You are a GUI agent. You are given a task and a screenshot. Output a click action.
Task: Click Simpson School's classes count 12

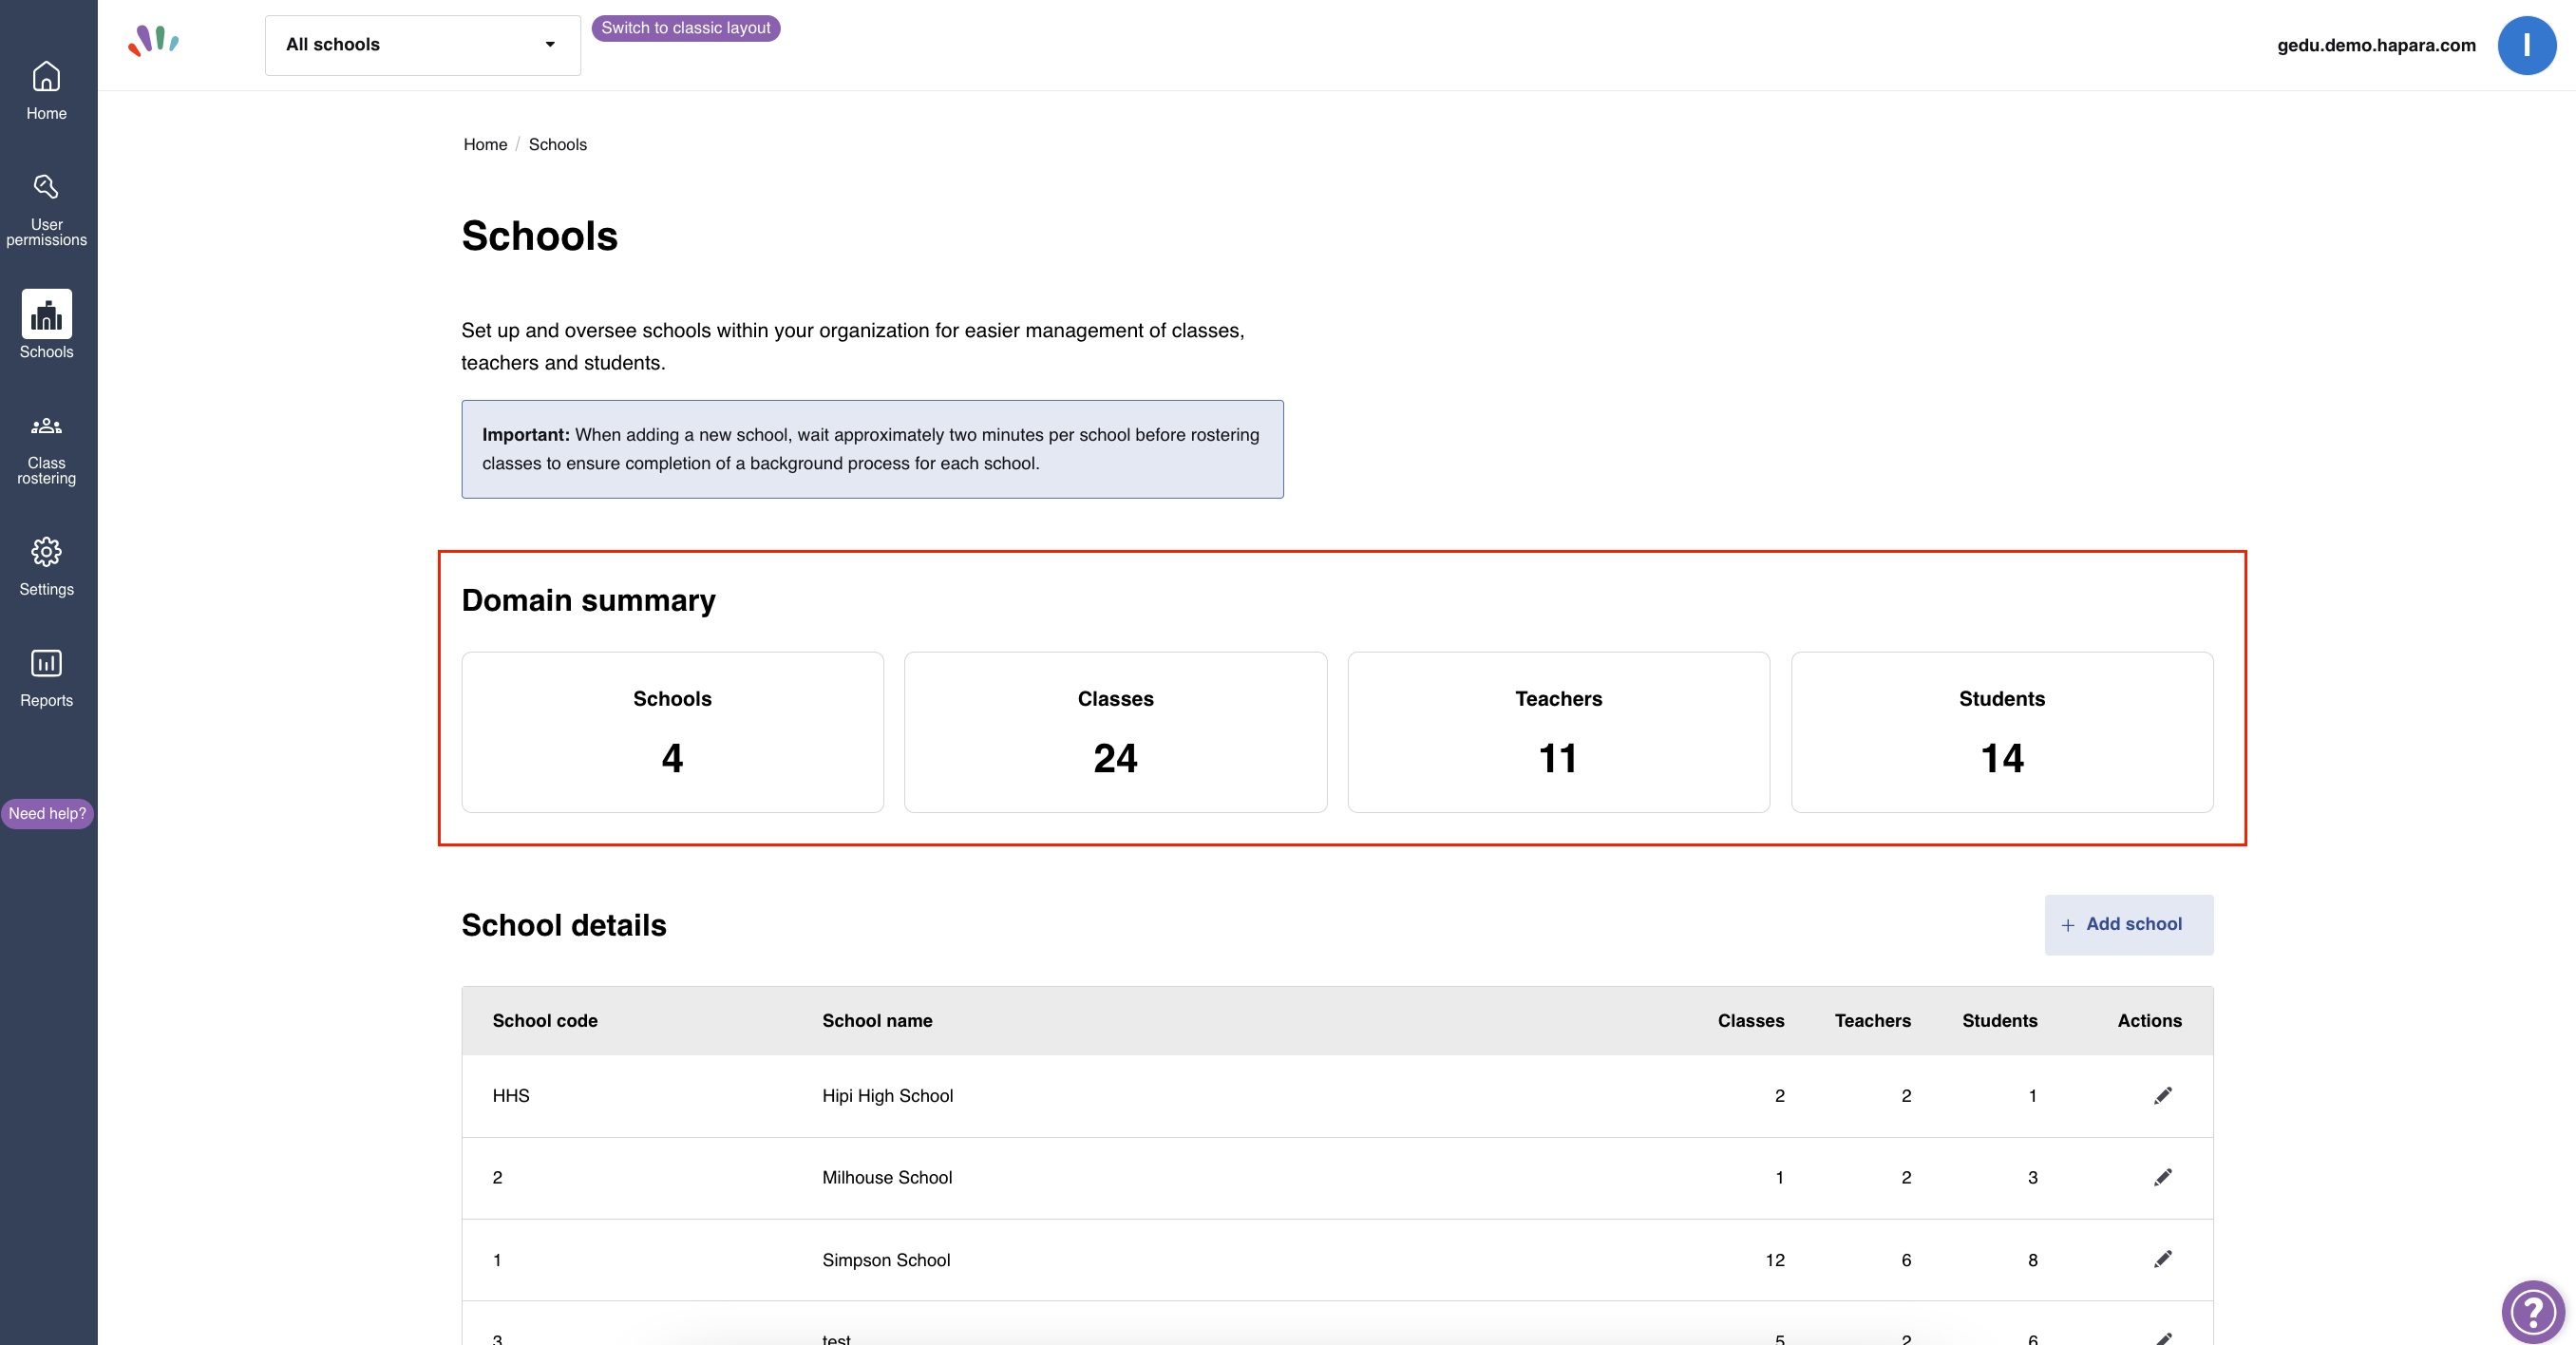1774,1260
